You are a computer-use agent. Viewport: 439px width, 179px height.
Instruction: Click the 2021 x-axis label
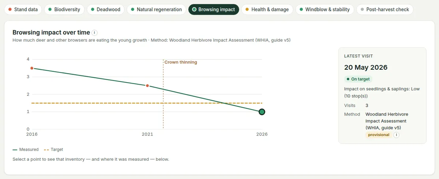pyautogui.click(x=147, y=134)
